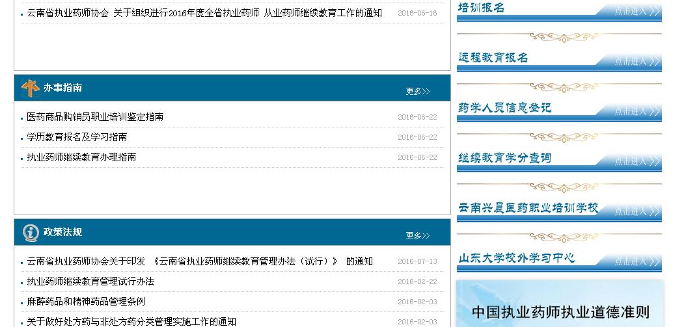Click 点击进入 arrow on 远程教育报名 banner
Viewport: 686px width, 327px height.
point(637,62)
